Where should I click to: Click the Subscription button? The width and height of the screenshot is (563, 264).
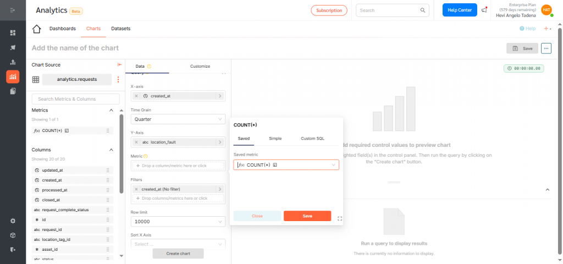pos(329,10)
